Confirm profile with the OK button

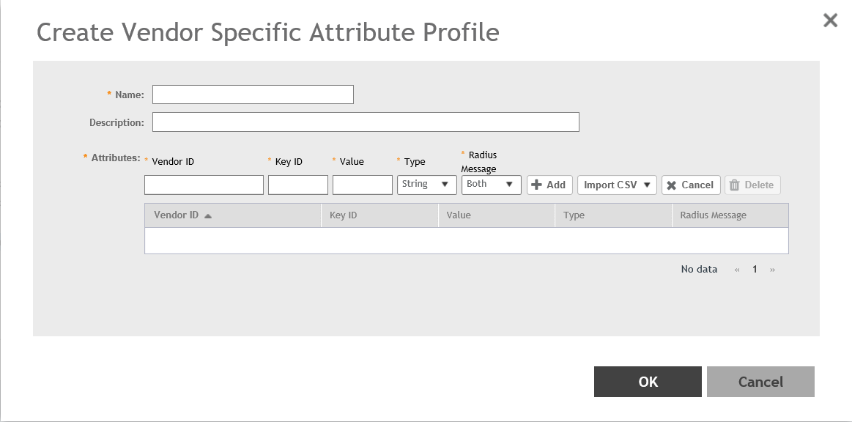point(648,381)
